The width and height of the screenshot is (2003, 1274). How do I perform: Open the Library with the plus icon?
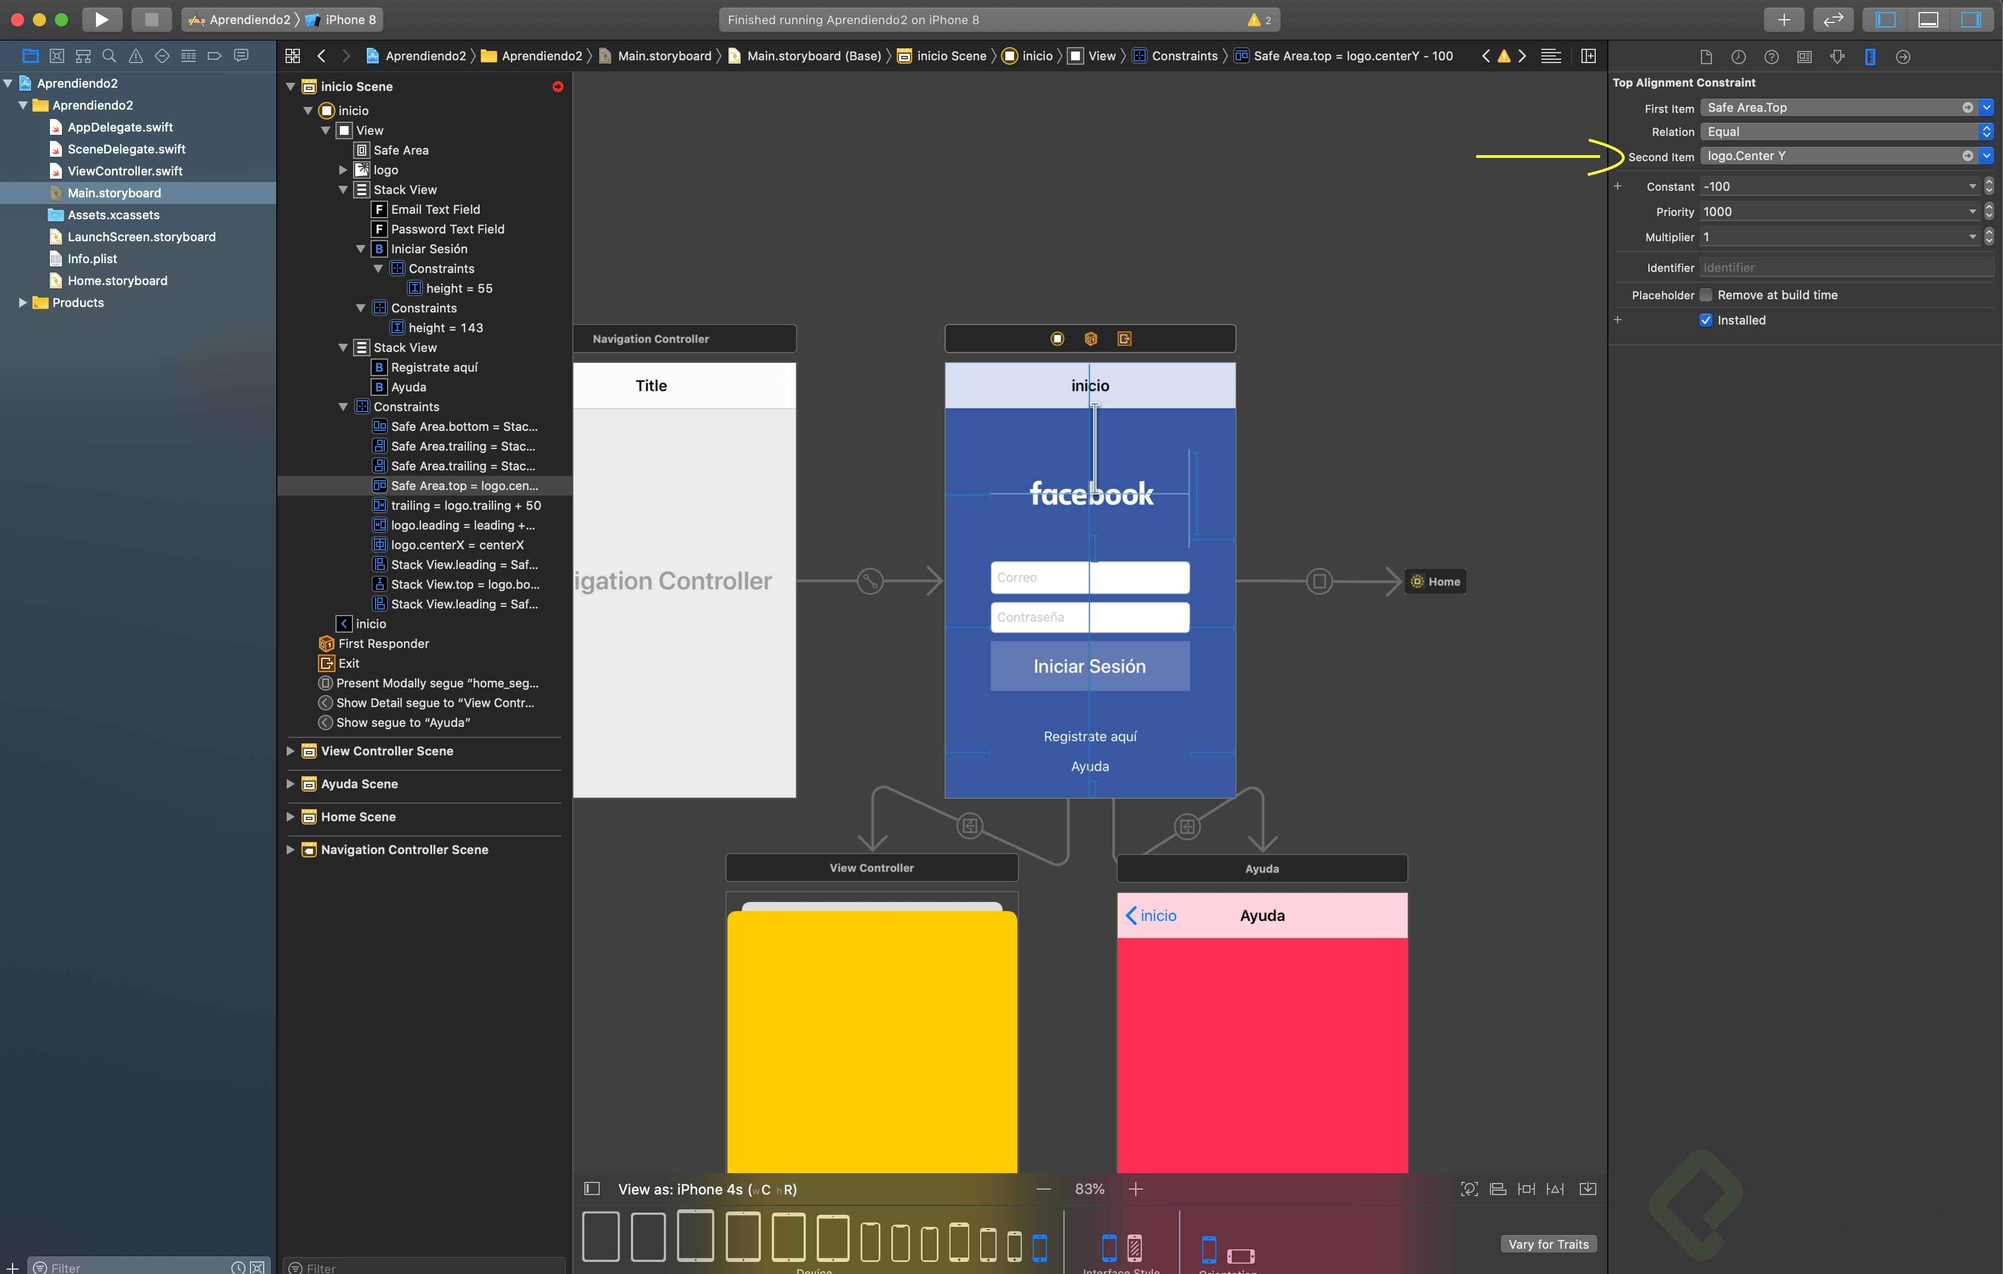pyautogui.click(x=1783, y=19)
